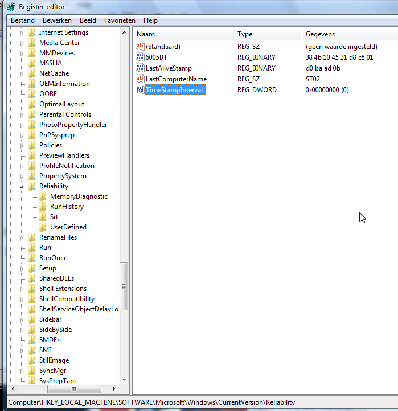Viewport: 398px width, 411px height.
Task: Click the horizontal scrollbar thumb in tree
Action: [74, 389]
